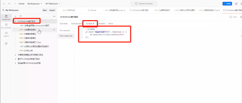The width and height of the screenshot is (242, 103).
Task: Open the Home page
Action: pos(22,3)
